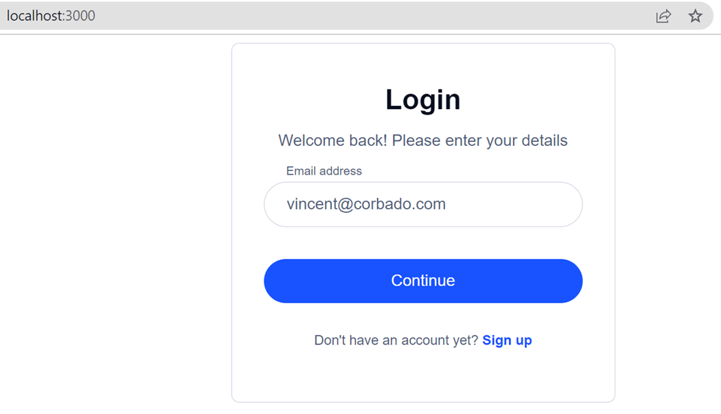This screenshot has height=414, width=721.
Task: Click the localhost text in address bar
Action: coord(34,16)
